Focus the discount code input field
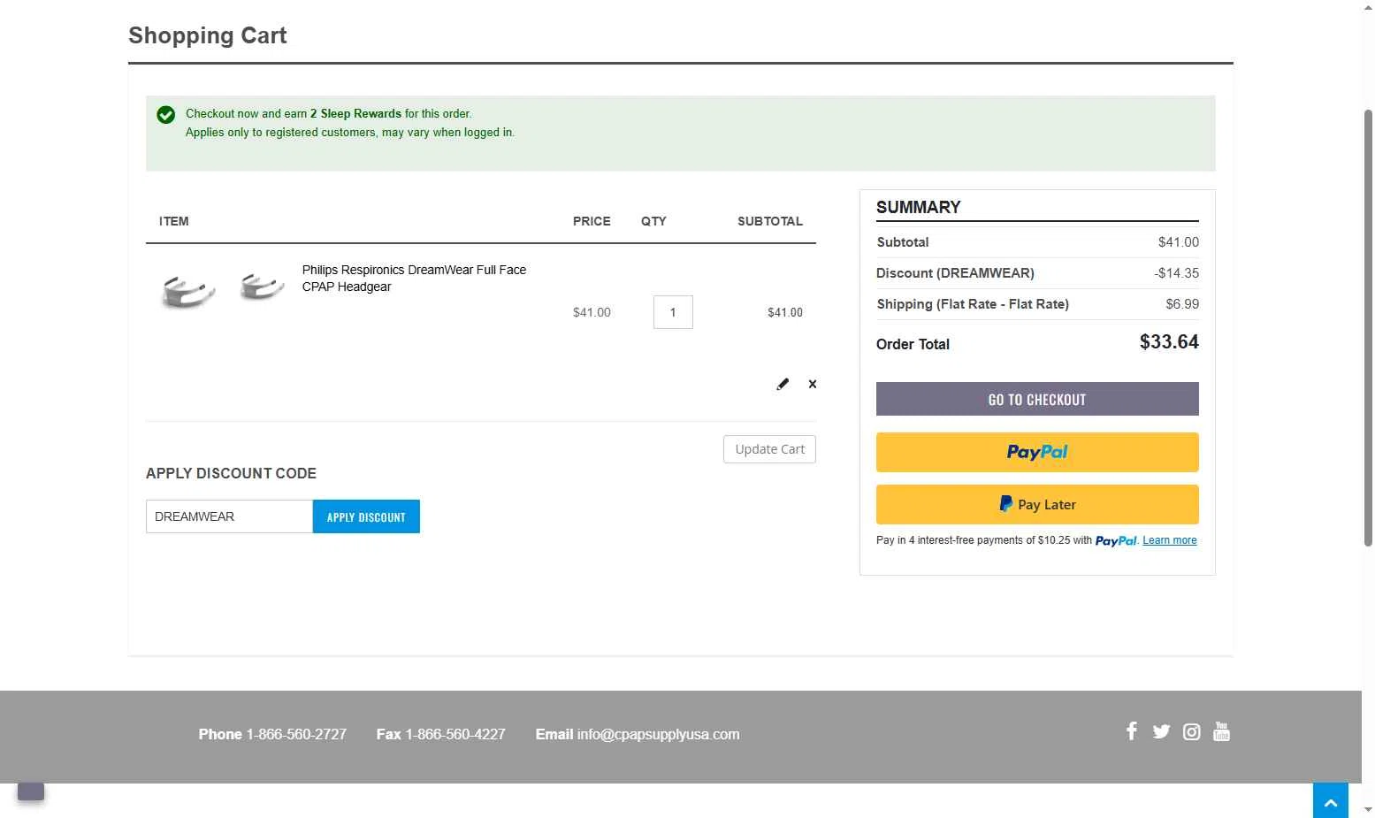 click(x=229, y=516)
